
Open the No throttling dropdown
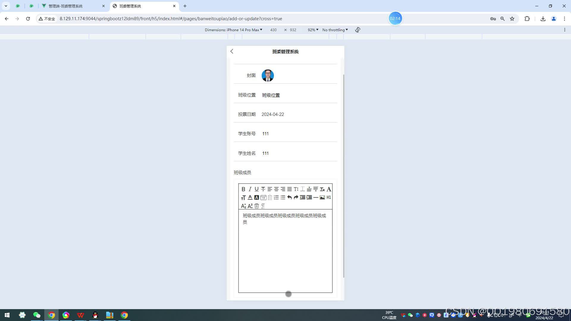coord(335,30)
